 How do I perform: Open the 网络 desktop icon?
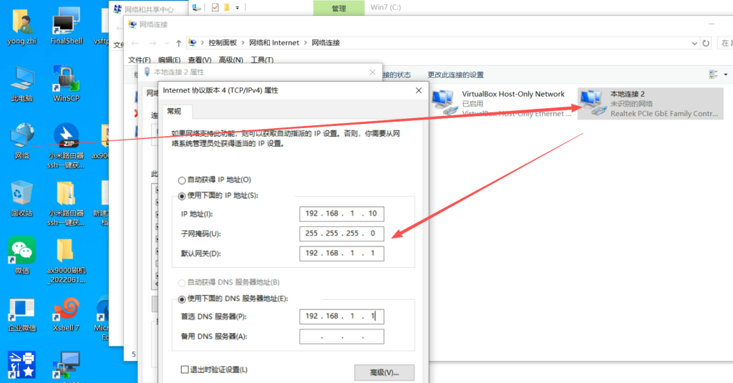[x=22, y=142]
